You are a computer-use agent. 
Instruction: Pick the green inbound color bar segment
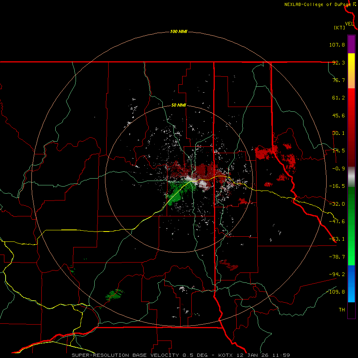pos(351,226)
